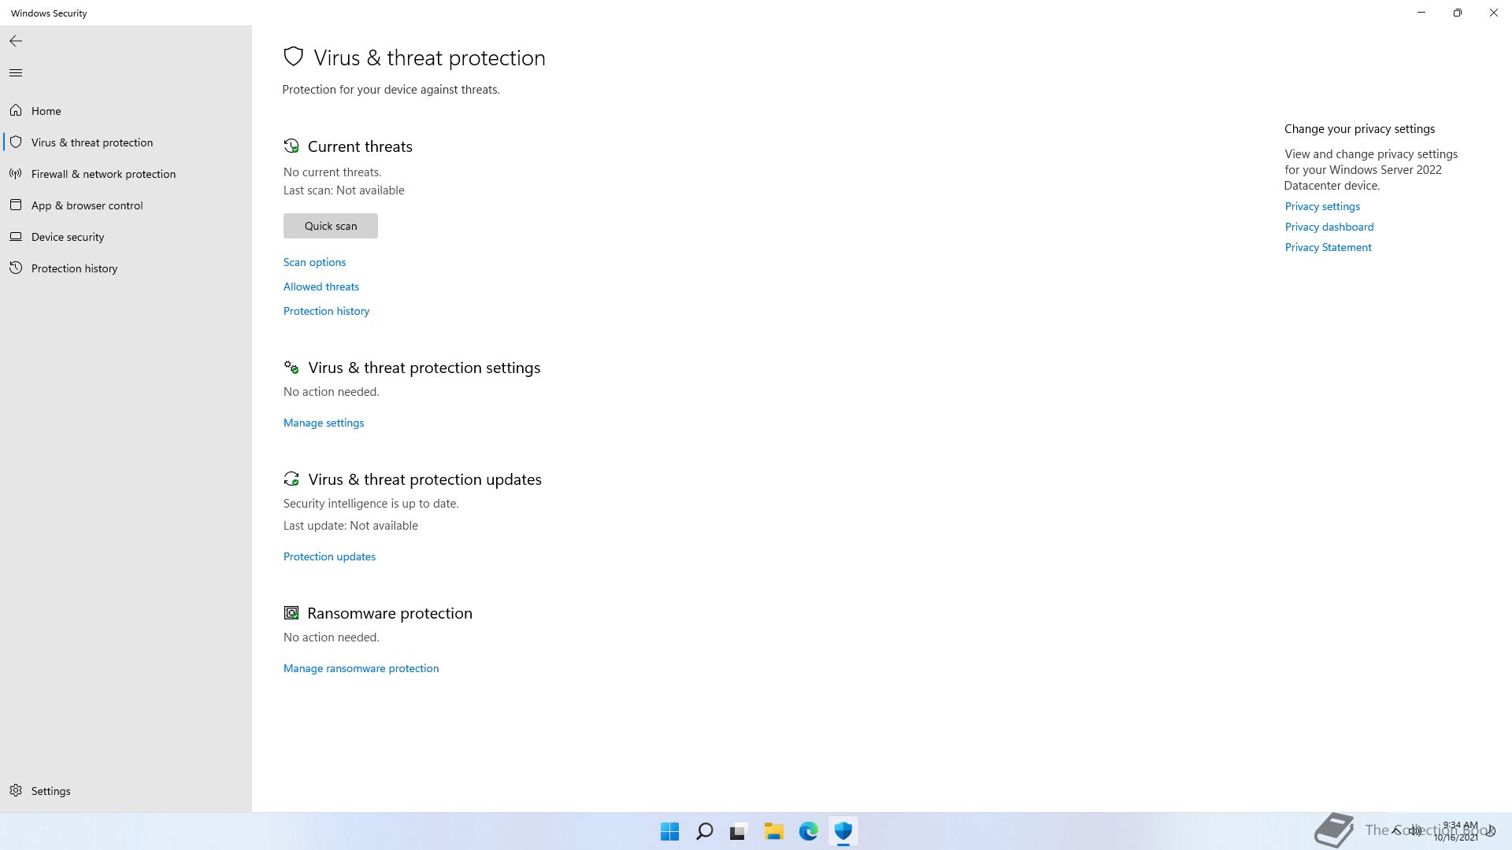The width and height of the screenshot is (1512, 850).
Task: Open File Explorer from the taskbar
Action: tap(774, 831)
